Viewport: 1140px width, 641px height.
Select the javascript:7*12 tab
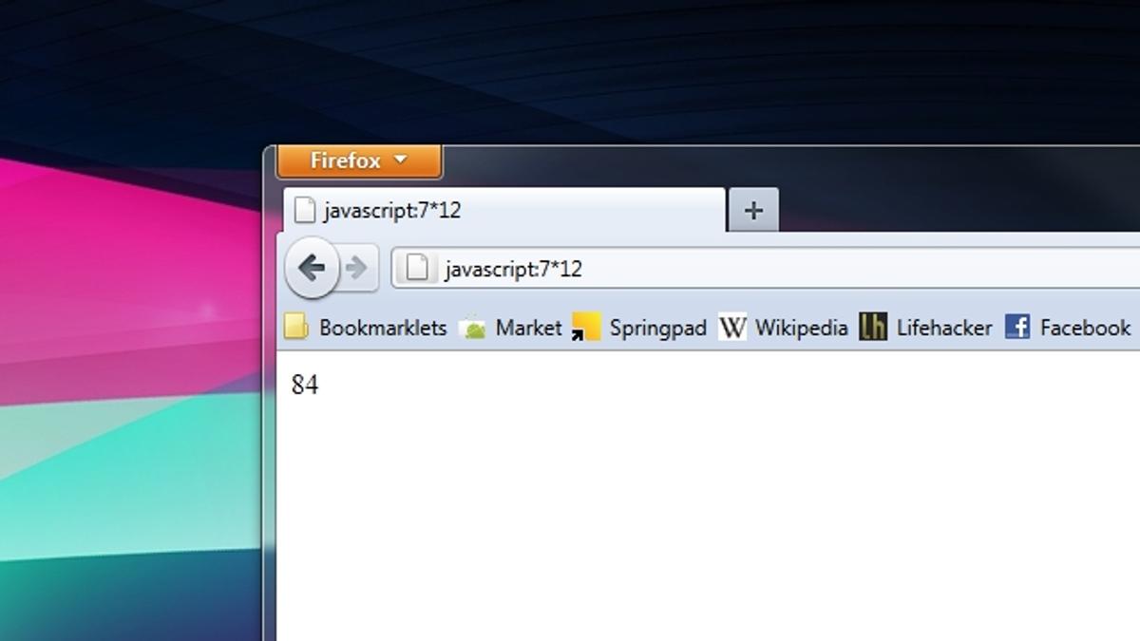tap(504, 210)
